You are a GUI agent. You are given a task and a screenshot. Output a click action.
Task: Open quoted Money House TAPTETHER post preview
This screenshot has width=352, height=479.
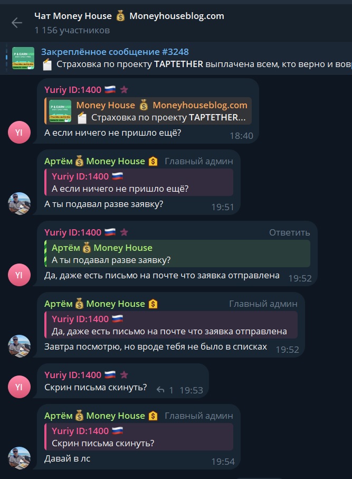point(148,111)
